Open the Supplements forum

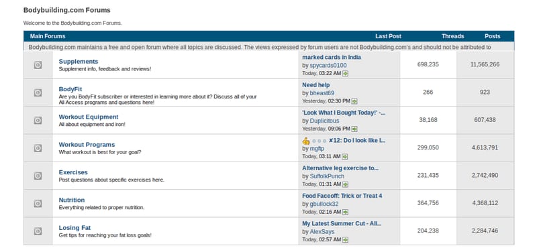79,62
